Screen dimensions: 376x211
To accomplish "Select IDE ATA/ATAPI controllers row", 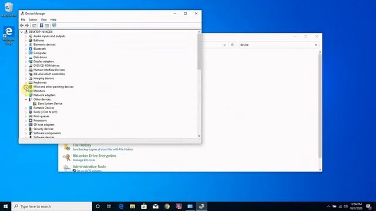I will 49,74.
